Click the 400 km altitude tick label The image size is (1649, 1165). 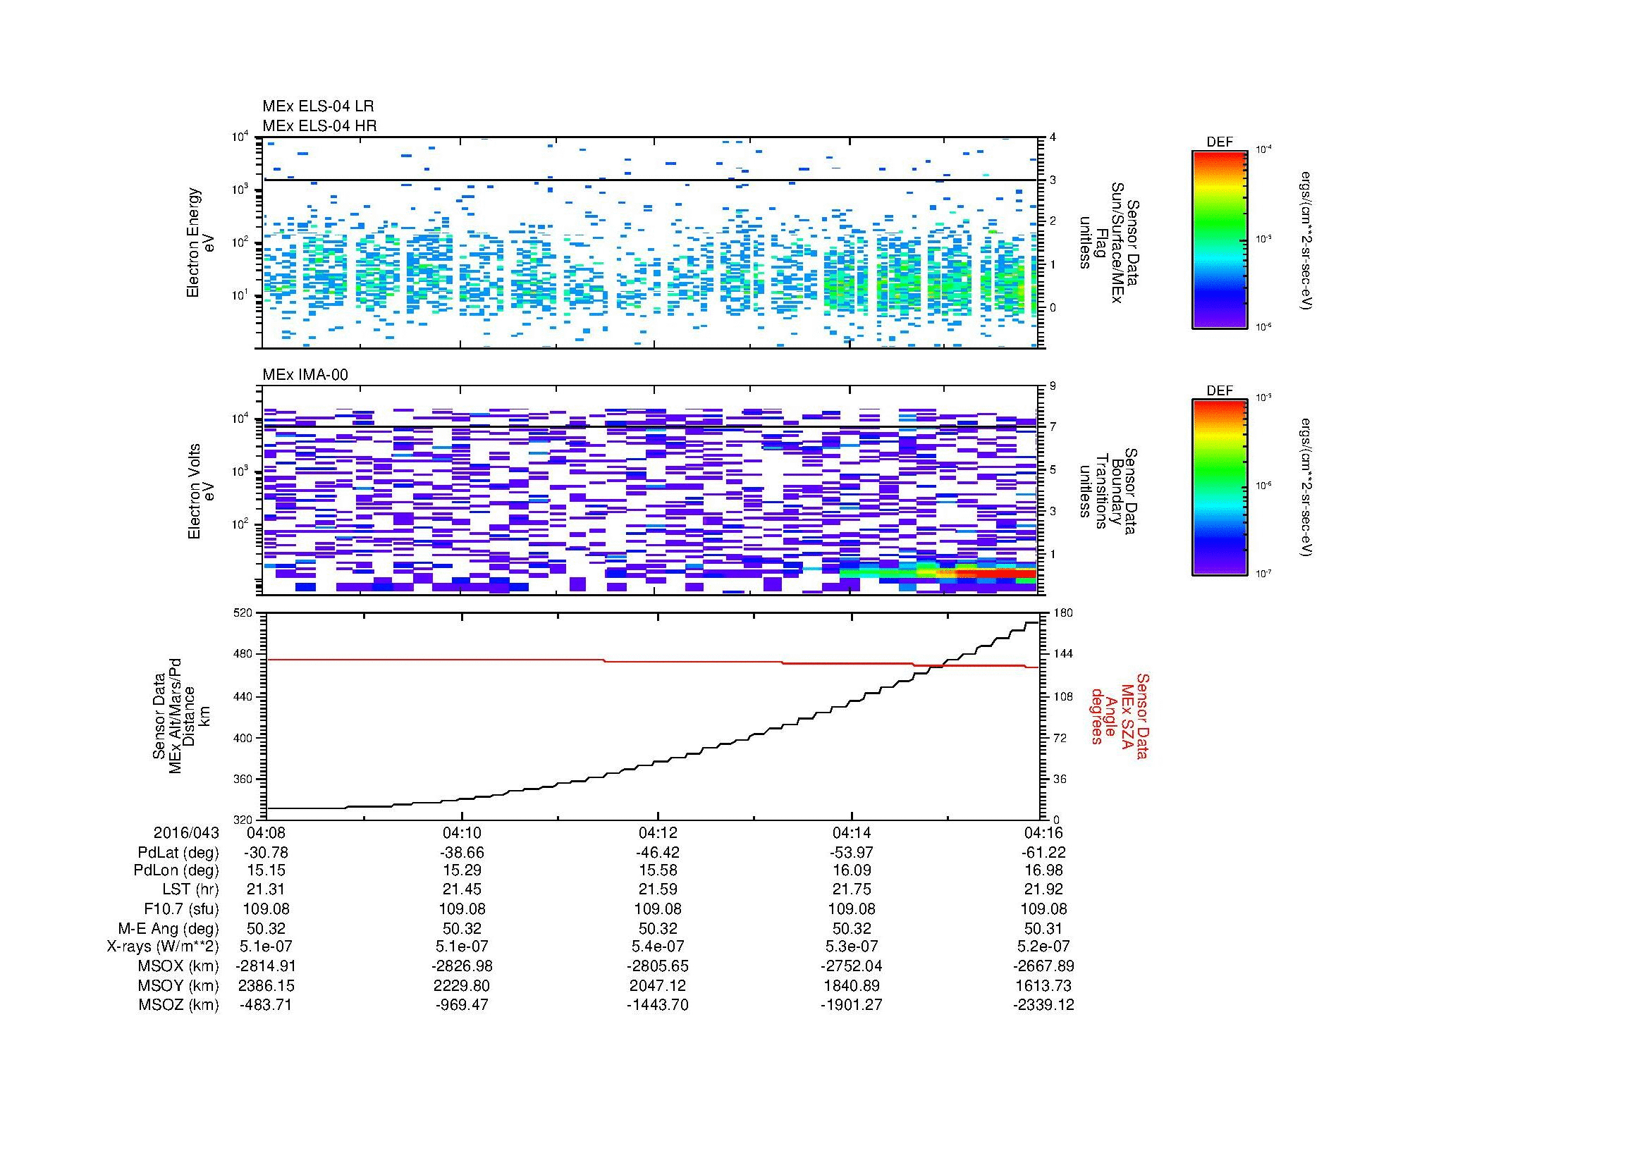coord(244,738)
